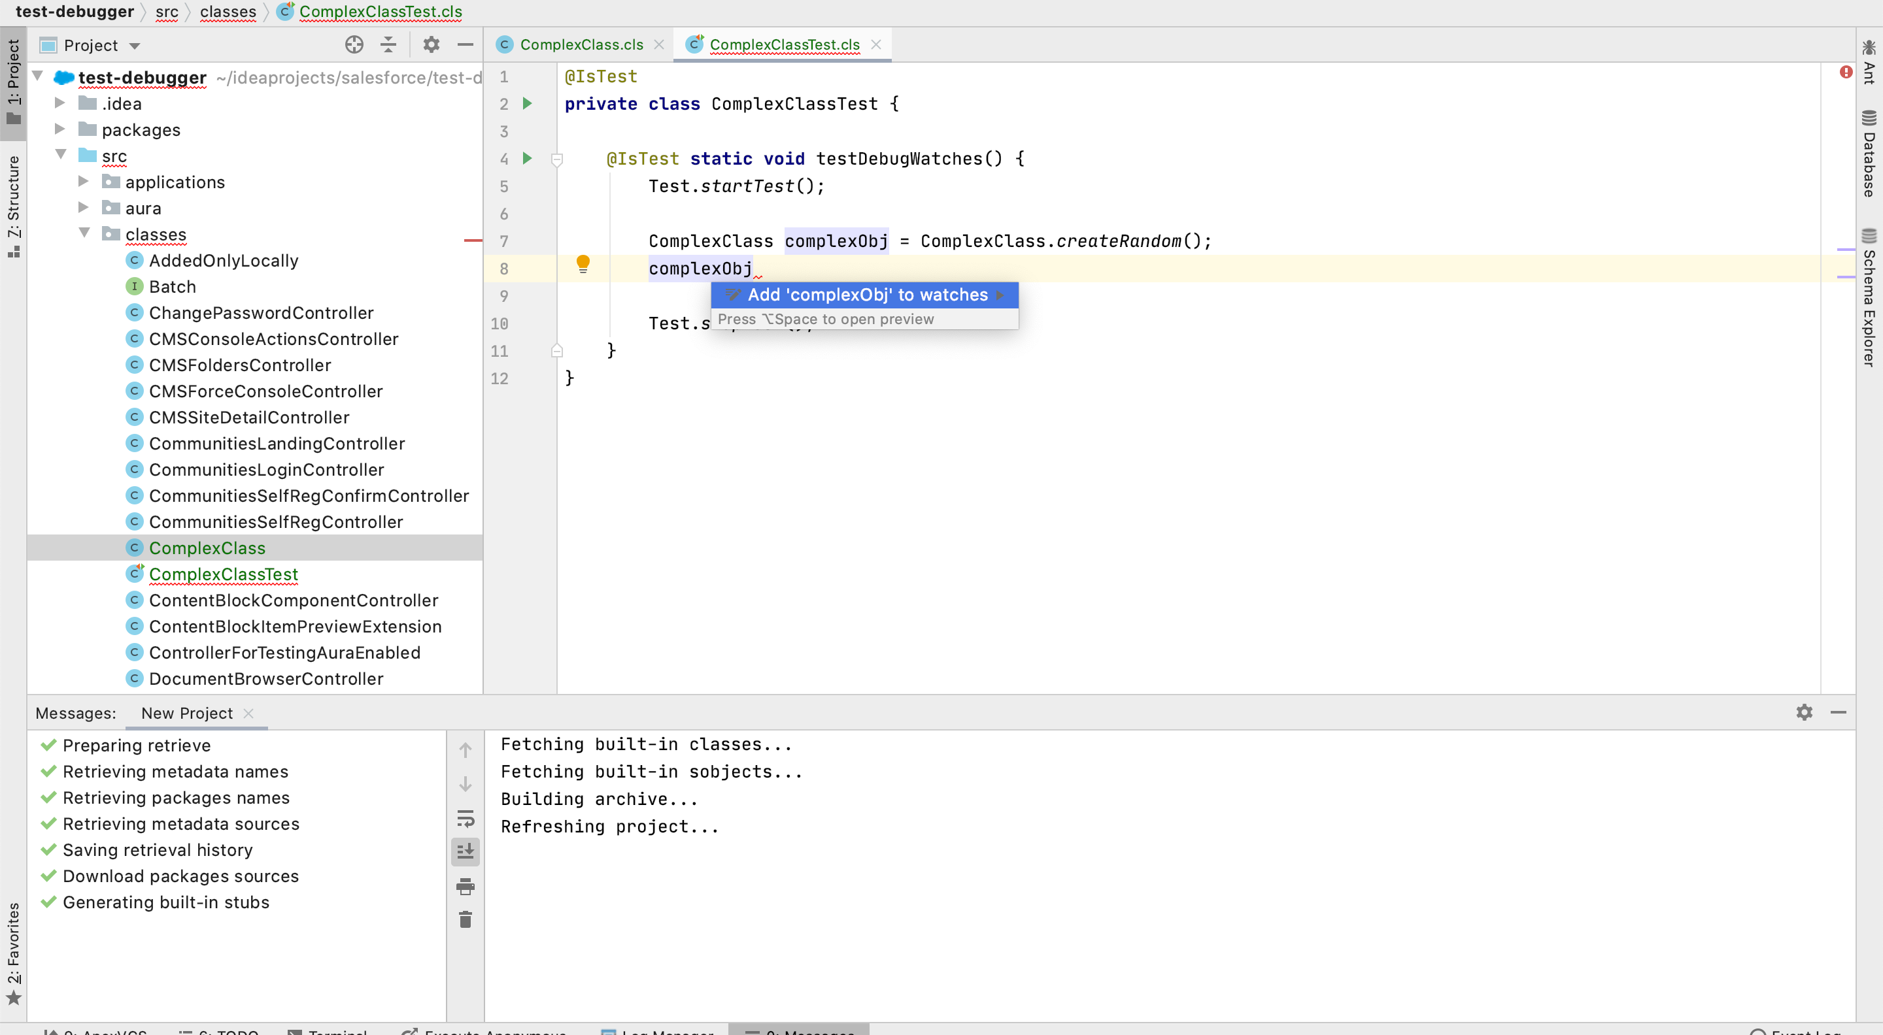This screenshot has width=1883, height=1035.
Task: Choose Add 'complexObj' to watches
Action: (x=864, y=295)
